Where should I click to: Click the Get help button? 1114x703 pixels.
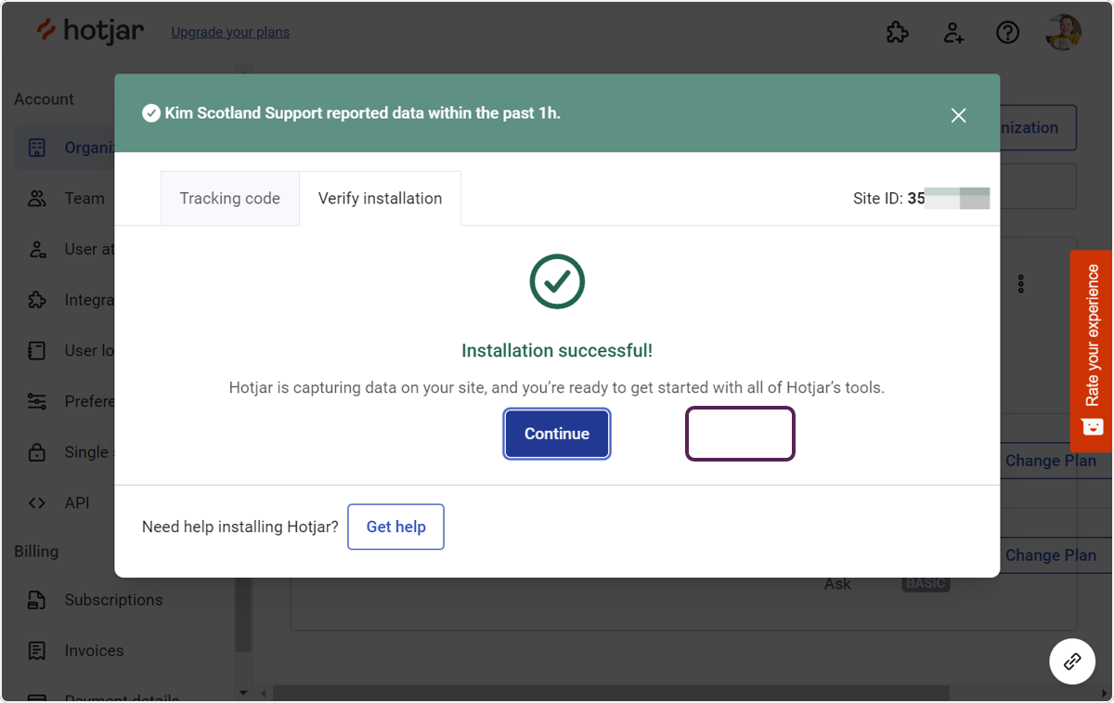tap(395, 527)
